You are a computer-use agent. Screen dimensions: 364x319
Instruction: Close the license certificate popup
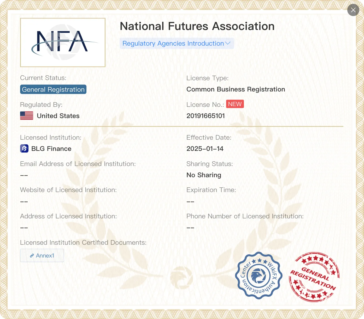353,10
